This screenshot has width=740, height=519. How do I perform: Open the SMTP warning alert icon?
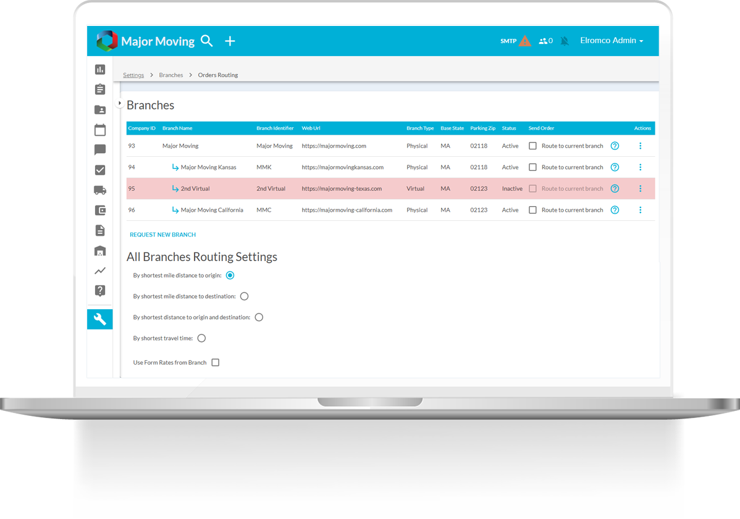[524, 41]
